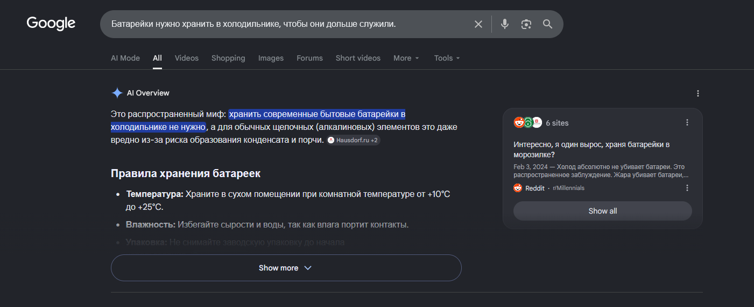Click inside the search query field
The image size is (754, 307).
coord(285,24)
